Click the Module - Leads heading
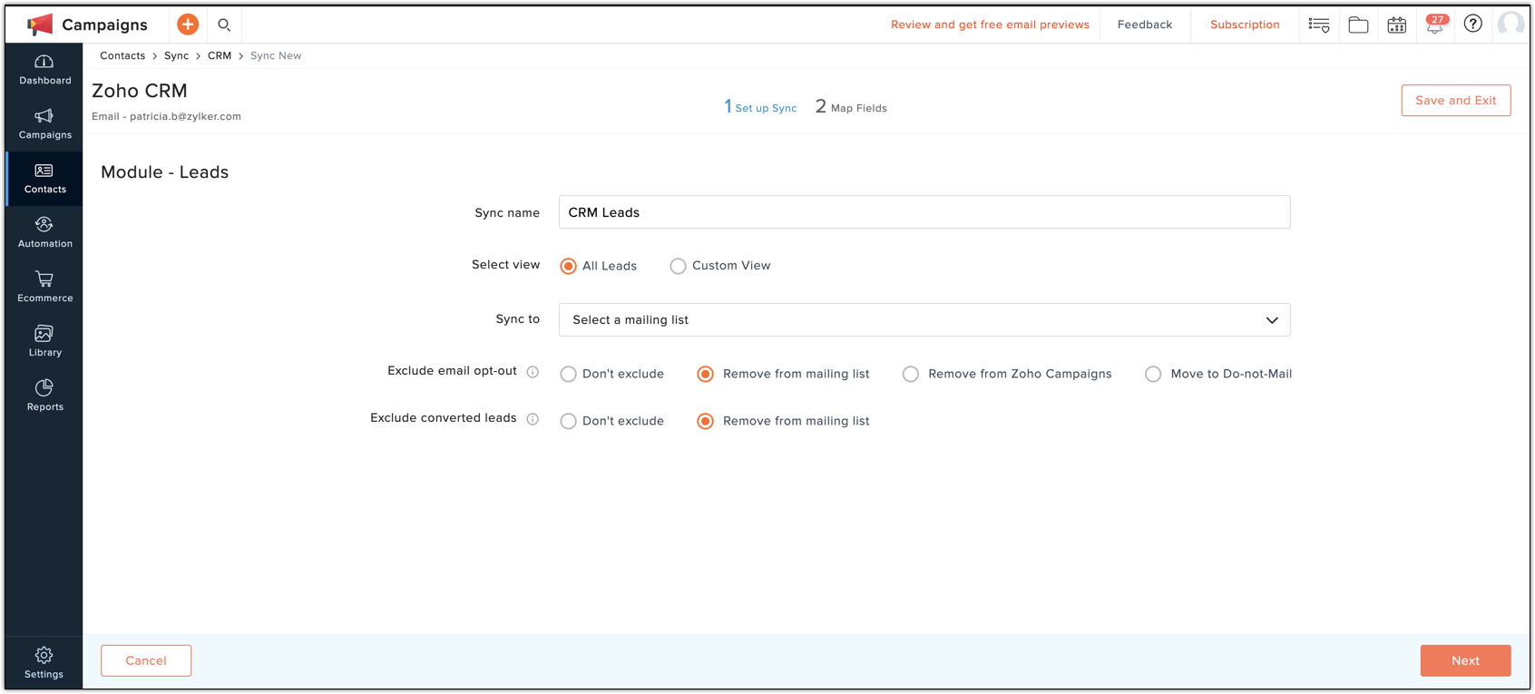The width and height of the screenshot is (1535, 694). 164,172
